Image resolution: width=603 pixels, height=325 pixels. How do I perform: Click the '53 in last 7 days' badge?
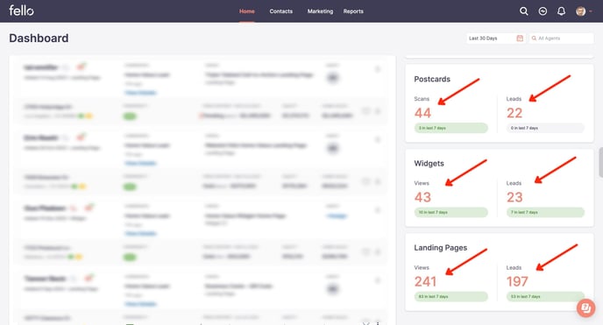(x=545, y=297)
